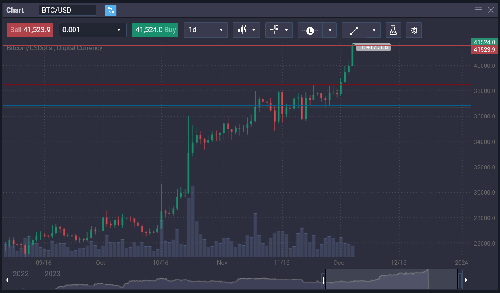500x293 pixels.
Task: Open the 1d timeframe dropdown
Action: click(206, 30)
